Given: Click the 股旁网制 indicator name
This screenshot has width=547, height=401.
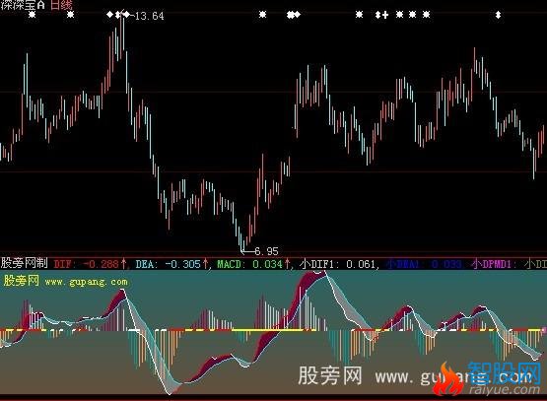Looking at the screenshot, I should pos(24,263).
